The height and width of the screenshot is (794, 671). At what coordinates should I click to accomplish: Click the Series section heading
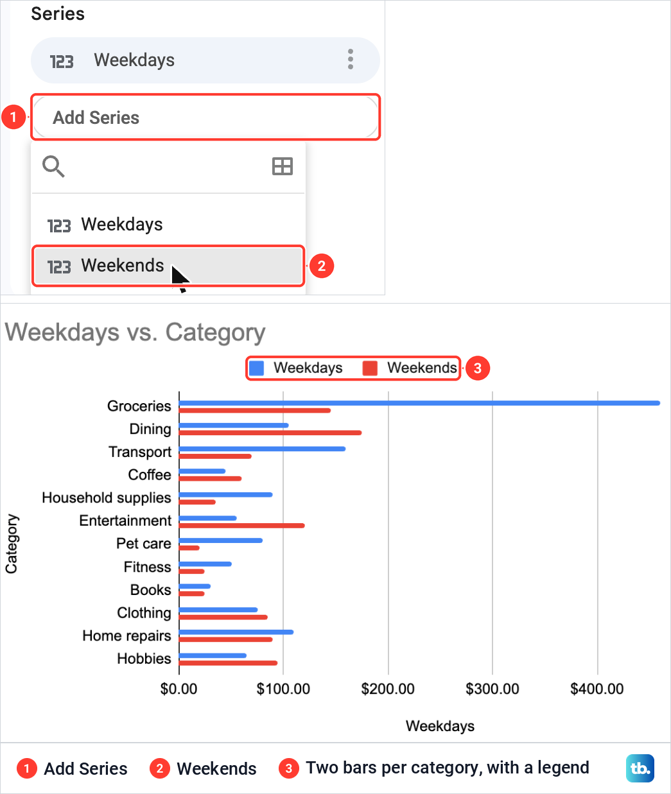coord(58,13)
